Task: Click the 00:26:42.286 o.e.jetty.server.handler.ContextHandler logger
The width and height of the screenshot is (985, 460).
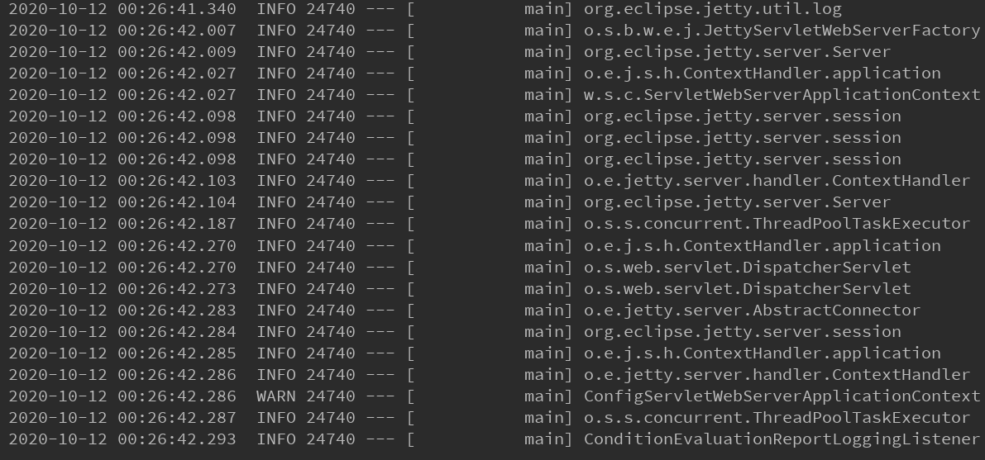Action: [777, 375]
